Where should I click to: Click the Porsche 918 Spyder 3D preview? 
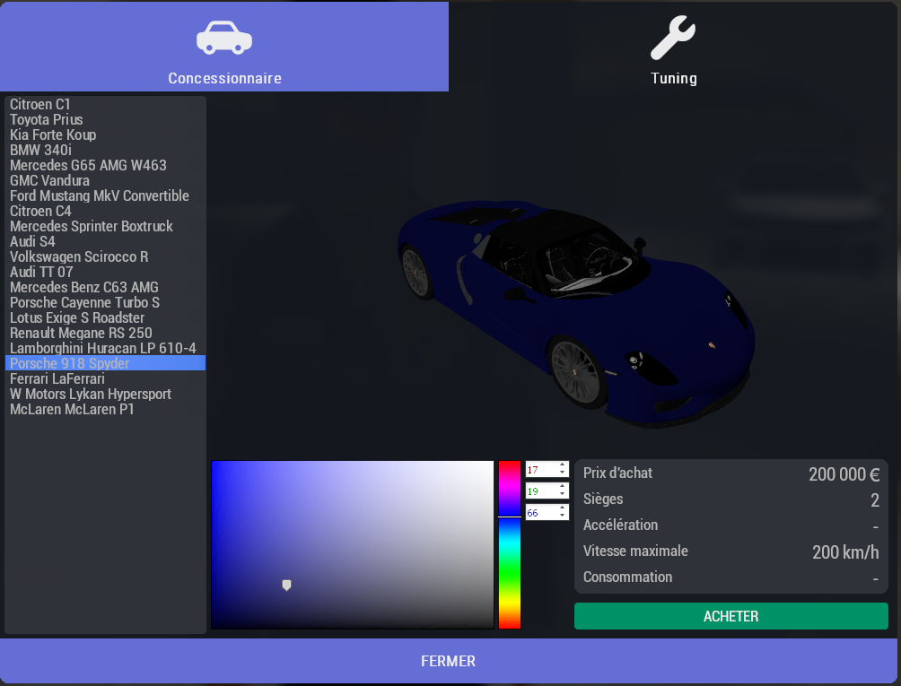tap(576, 313)
